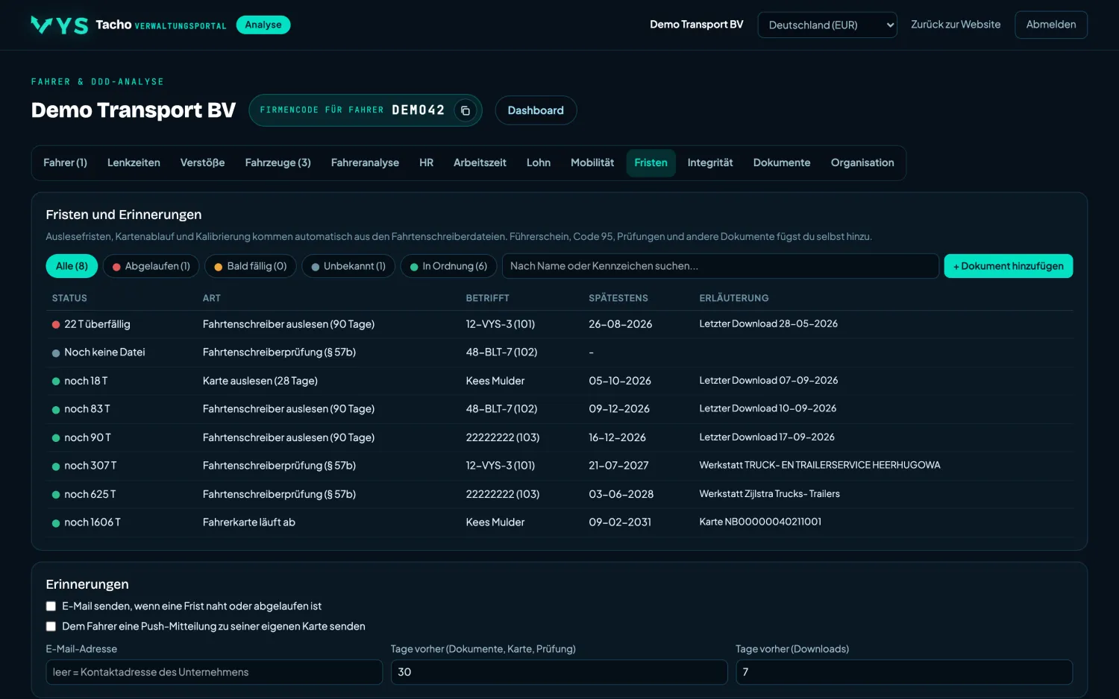
Task: Open the Analyse badge
Action: (x=263, y=25)
